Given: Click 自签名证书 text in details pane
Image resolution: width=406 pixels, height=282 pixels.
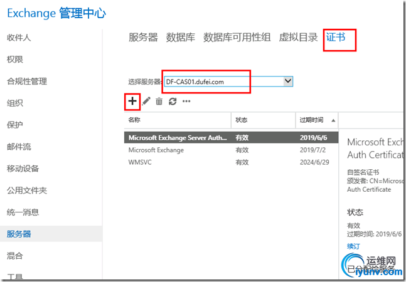Looking at the screenshot, I should tap(363, 172).
